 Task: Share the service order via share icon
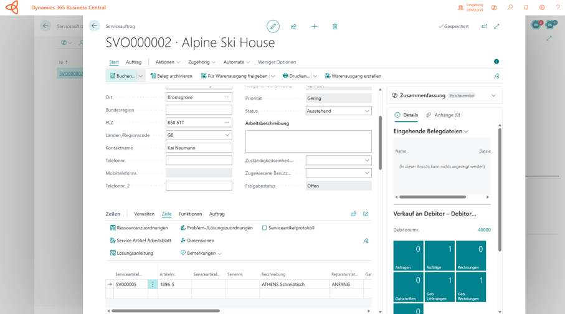point(293,26)
